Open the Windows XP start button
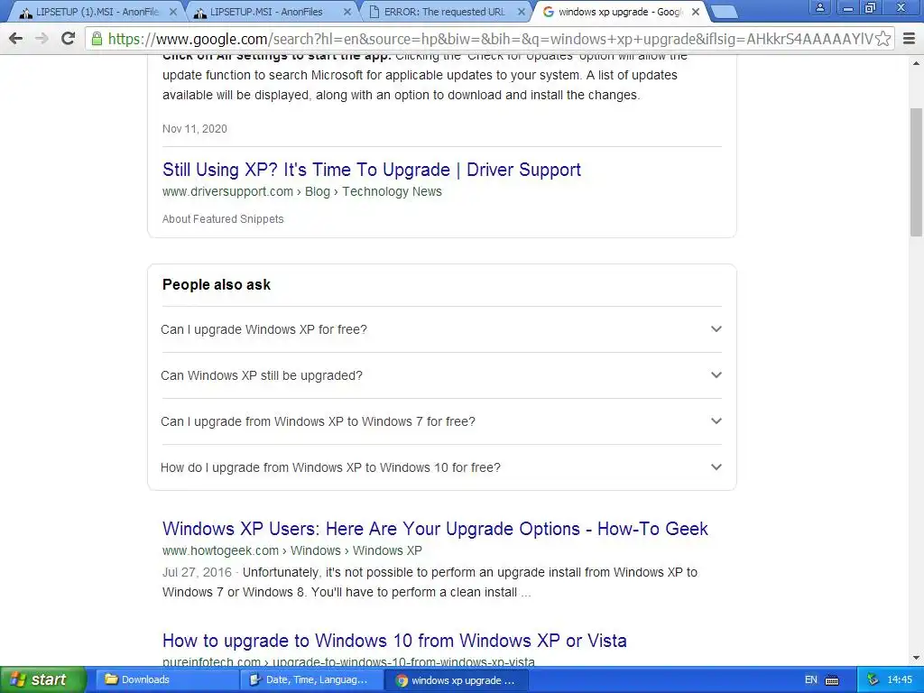 [x=42, y=679]
